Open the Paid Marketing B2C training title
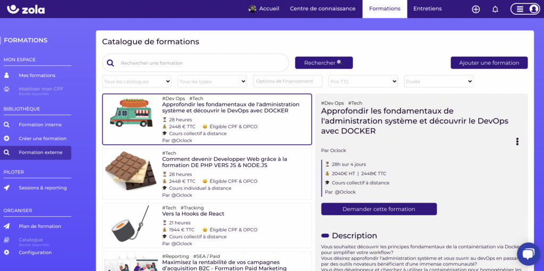544x271 pixels. pyautogui.click(x=224, y=266)
